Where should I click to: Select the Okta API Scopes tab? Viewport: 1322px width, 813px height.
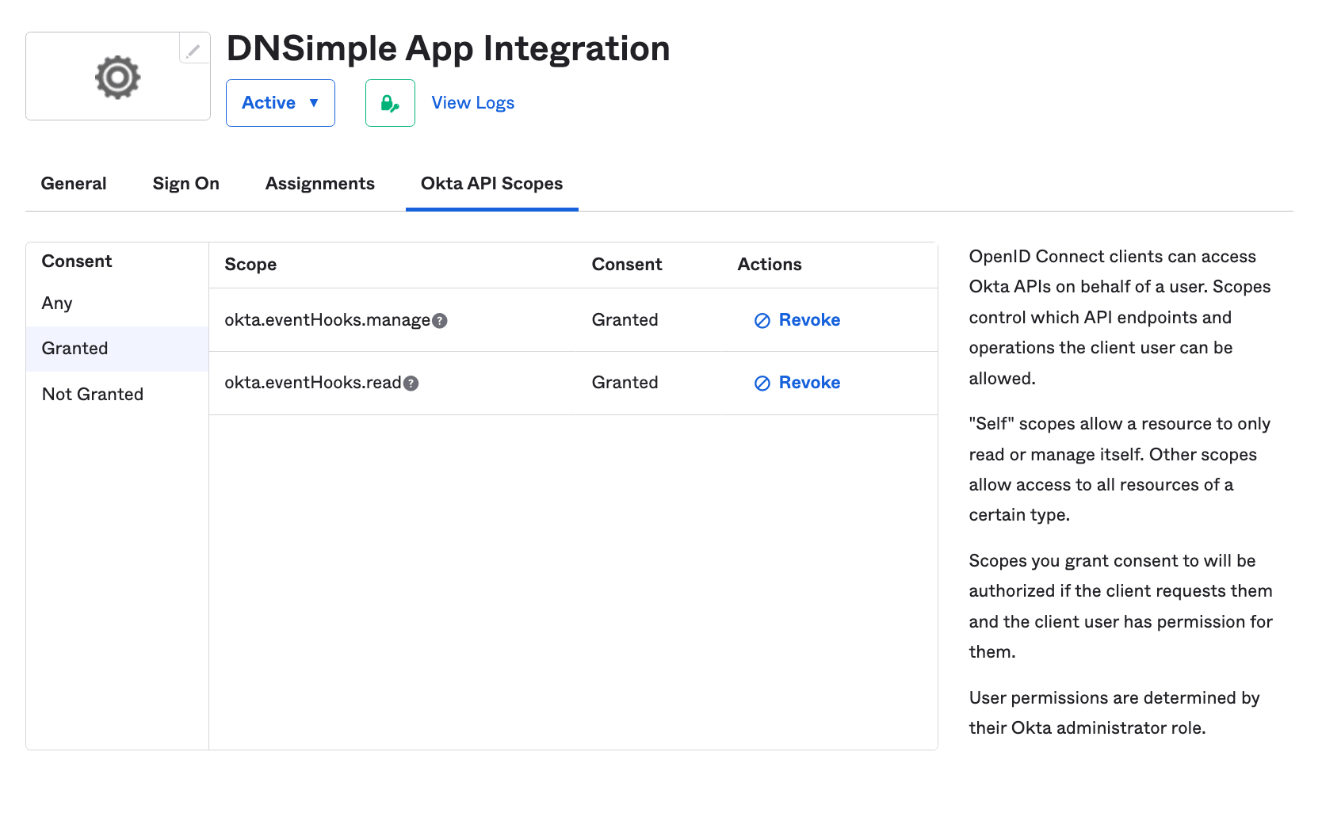tap(492, 184)
